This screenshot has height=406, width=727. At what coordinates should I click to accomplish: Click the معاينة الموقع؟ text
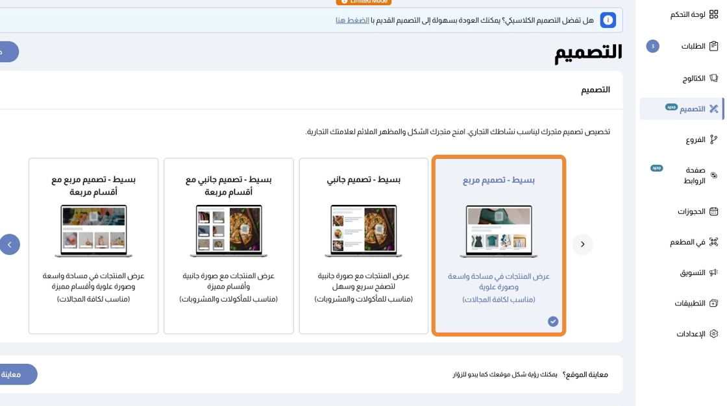pyautogui.click(x=585, y=374)
